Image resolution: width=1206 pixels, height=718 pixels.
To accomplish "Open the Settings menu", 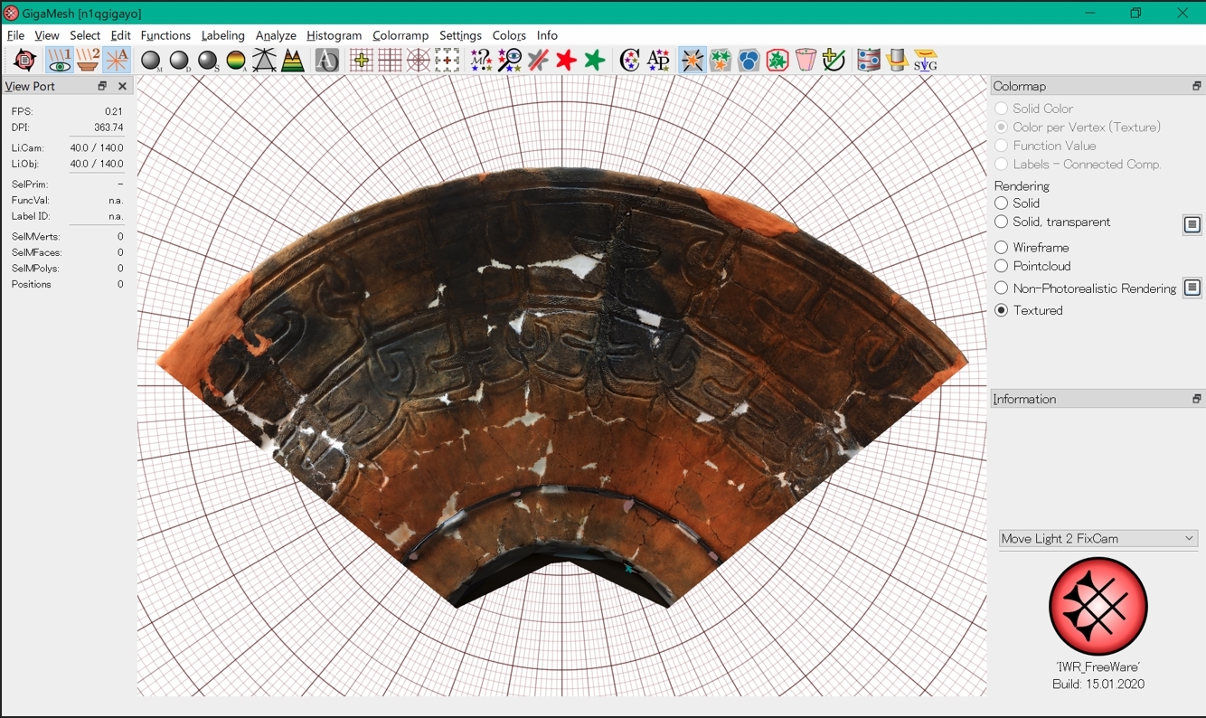I will pos(460,35).
